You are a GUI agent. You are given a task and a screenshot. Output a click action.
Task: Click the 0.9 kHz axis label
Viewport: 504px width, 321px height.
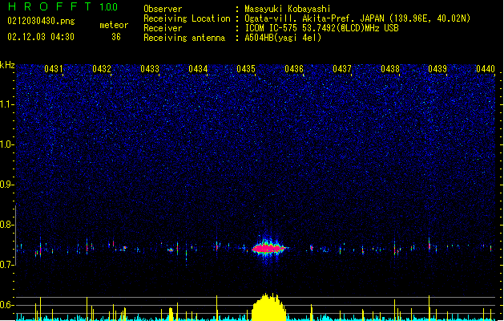tap(7, 185)
